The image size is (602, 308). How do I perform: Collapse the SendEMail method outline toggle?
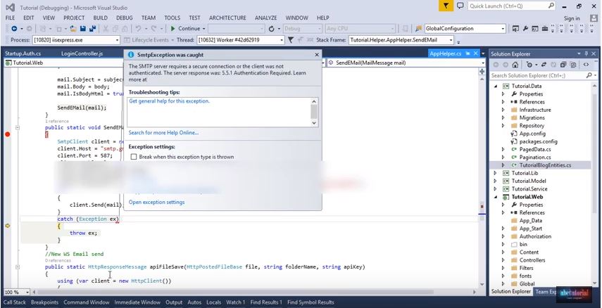point(18,128)
